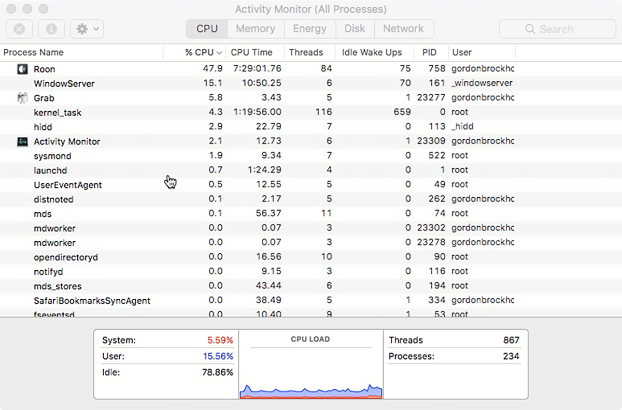Show the Network tab
The height and width of the screenshot is (410, 622).
pyautogui.click(x=403, y=29)
